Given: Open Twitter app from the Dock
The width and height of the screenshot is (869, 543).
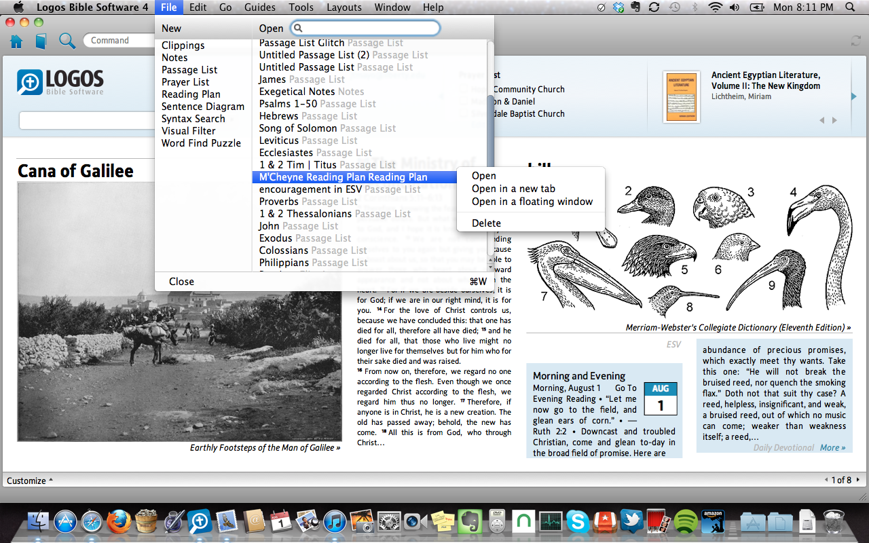Looking at the screenshot, I should point(631,521).
